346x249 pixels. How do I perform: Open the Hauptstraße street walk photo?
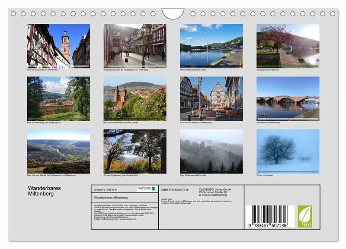(x=135, y=46)
